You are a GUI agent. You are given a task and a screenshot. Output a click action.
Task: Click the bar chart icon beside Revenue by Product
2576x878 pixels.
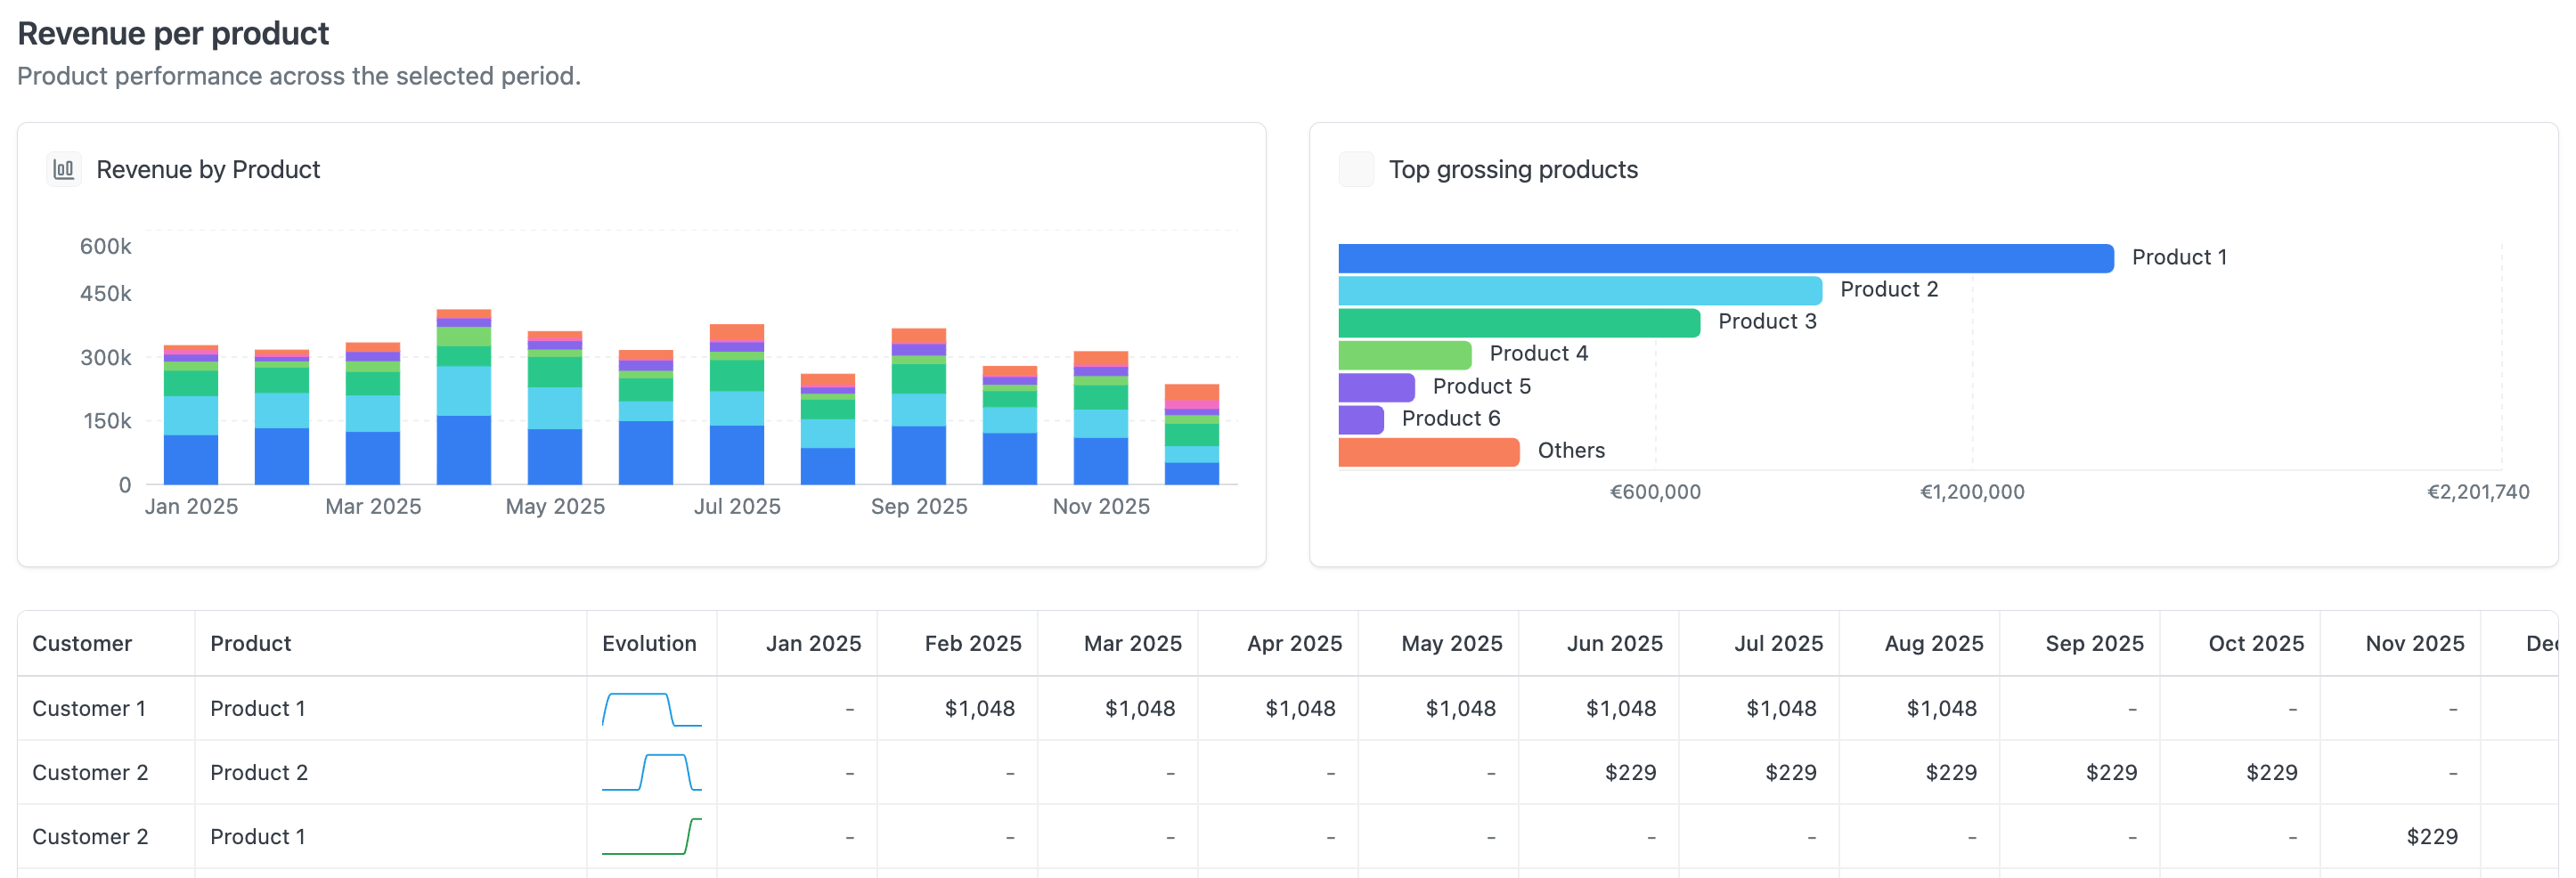pos(64,169)
